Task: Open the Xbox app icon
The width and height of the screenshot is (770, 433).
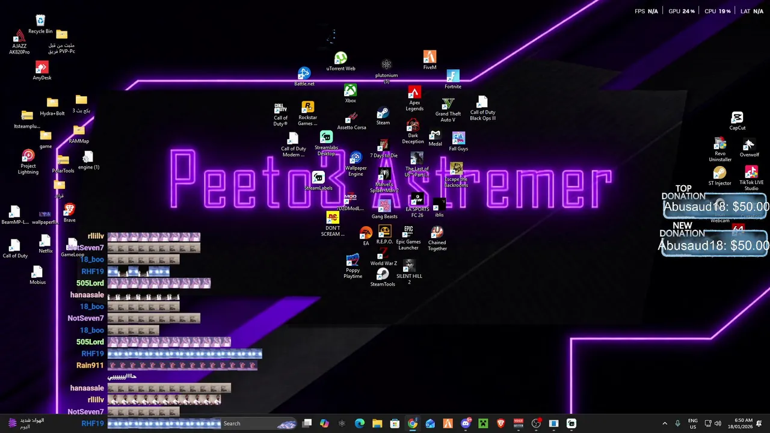Action: pyautogui.click(x=350, y=94)
